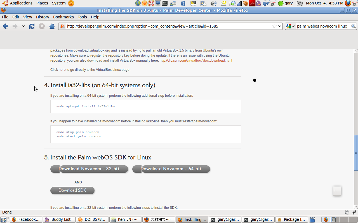Click heading '4. Install ia32-libs'
This screenshot has width=358, height=223.
(100, 85)
